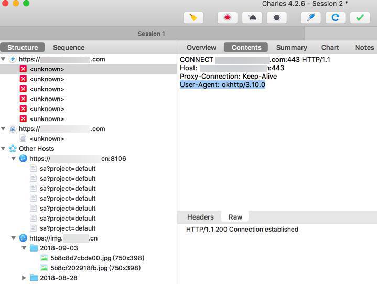Collapse the cn:8106 host node
This screenshot has height=284, width=377.
point(14,159)
